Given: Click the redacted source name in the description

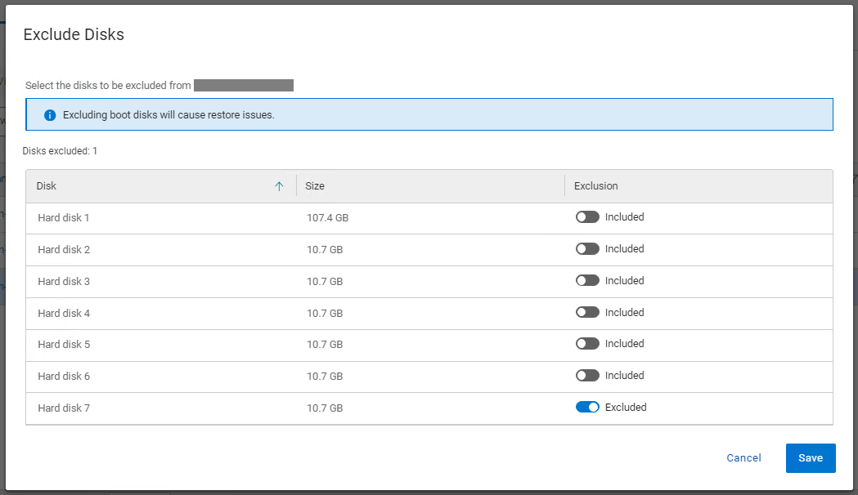Looking at the screenshot, I should [243, 85].
